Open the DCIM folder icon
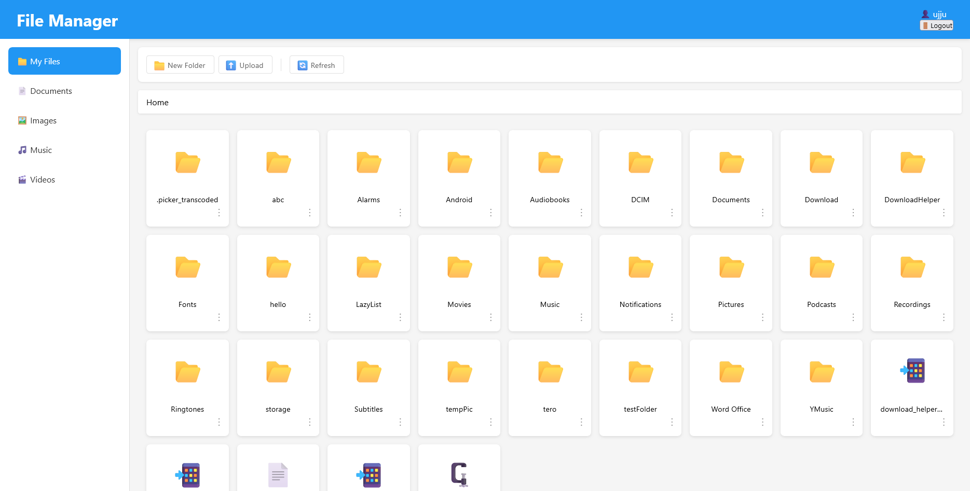 640,163
